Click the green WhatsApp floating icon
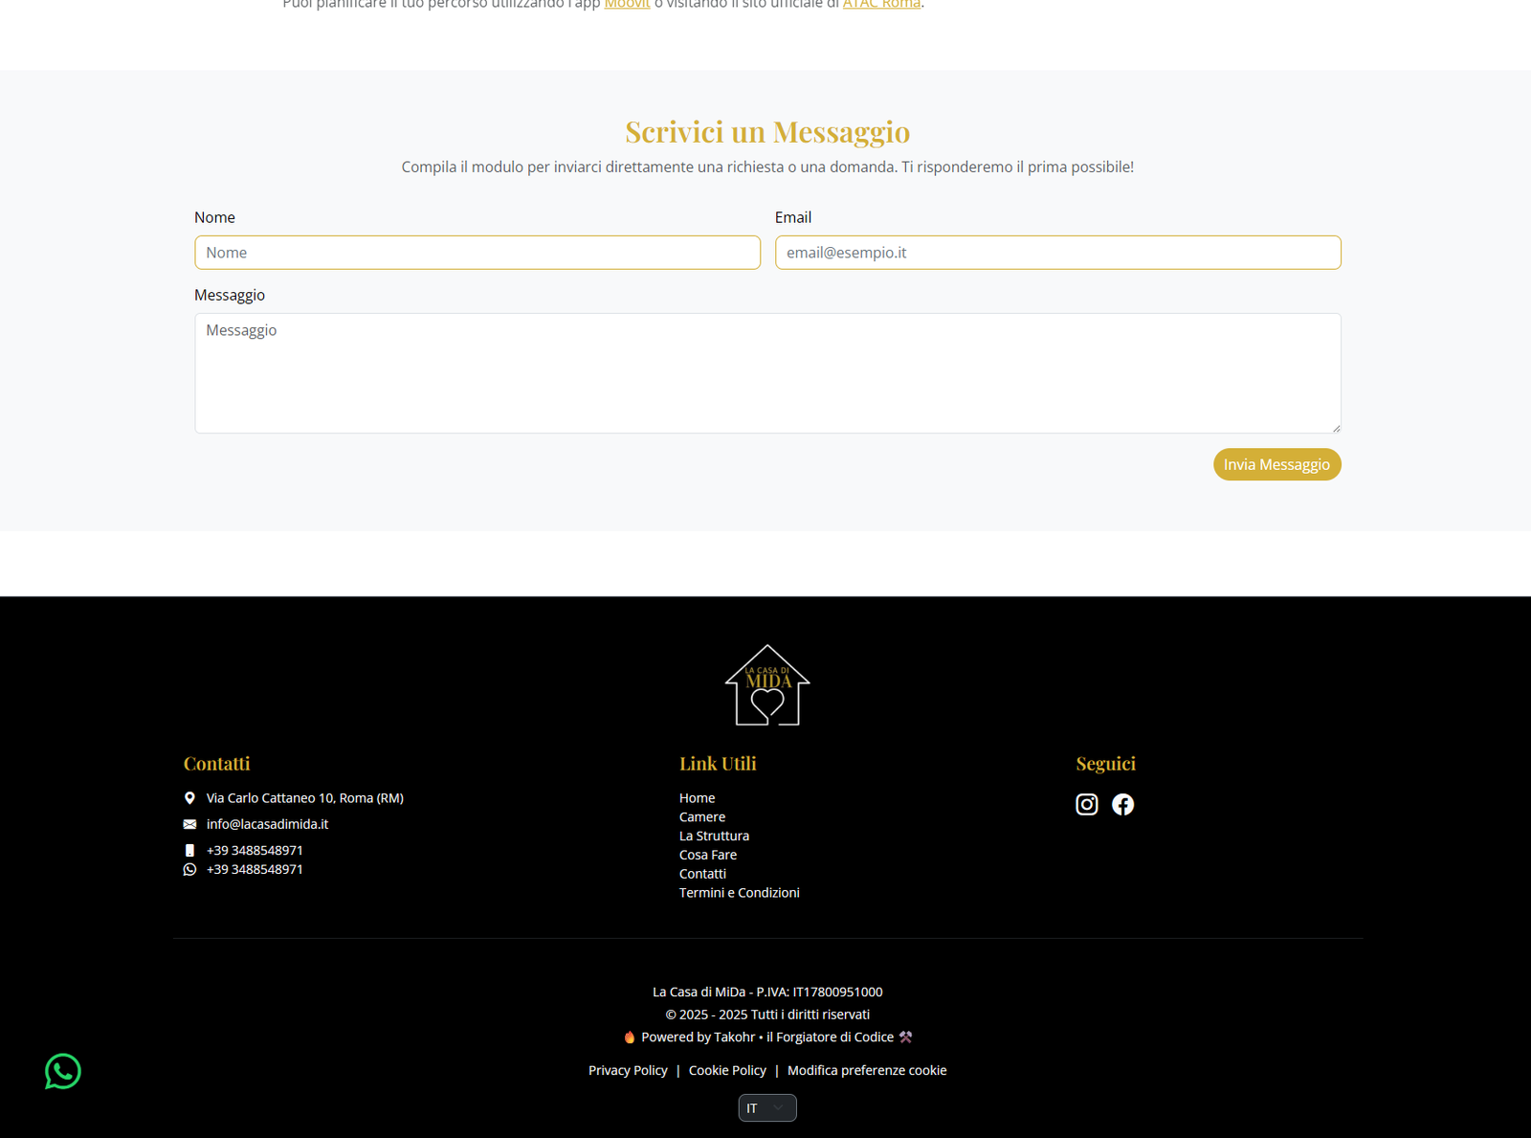Viewport: 1531px width, 1138px height. pos(62,1072)
